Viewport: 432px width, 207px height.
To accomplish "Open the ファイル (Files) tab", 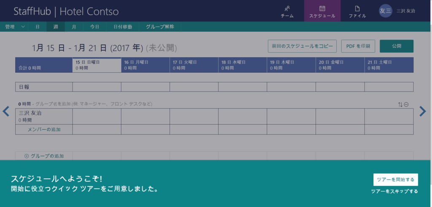I will pyautogui.click(x=357, y=11).
